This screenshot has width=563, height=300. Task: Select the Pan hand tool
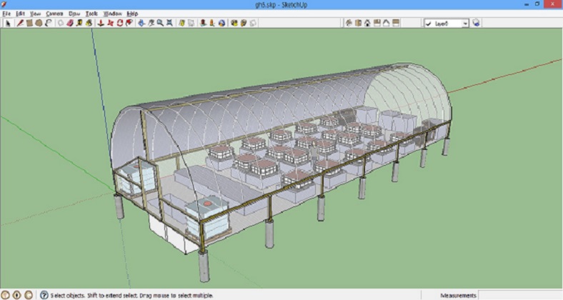(151, 24)
